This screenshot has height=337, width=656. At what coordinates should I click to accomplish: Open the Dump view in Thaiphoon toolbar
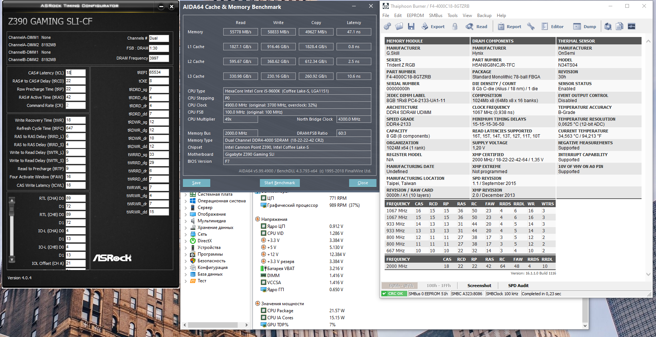point(585,27)
